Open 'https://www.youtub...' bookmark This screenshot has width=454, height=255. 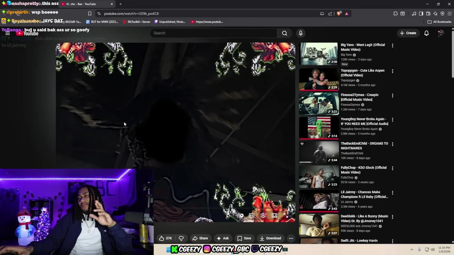click(x=207, y=22)
